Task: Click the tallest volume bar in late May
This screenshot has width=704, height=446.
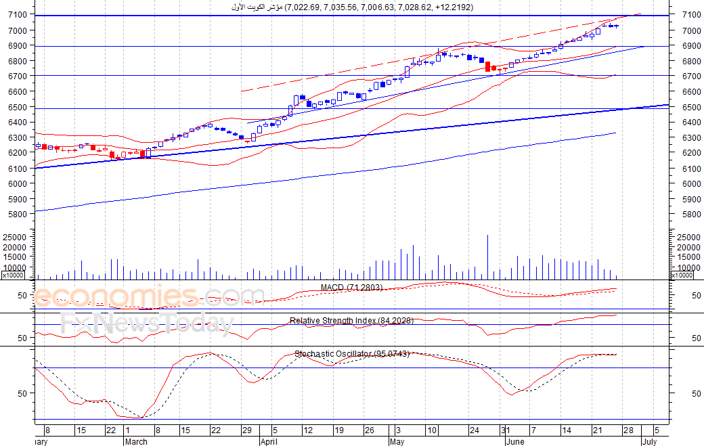Action: click(x=487, y=257)
